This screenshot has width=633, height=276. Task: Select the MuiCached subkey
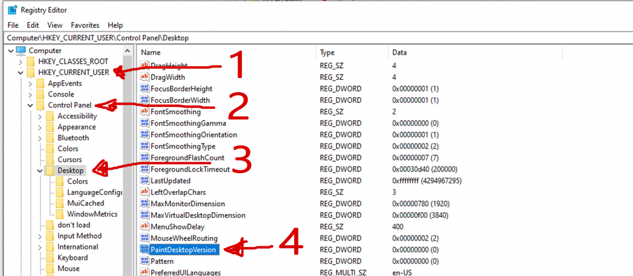tap(85, 203)
